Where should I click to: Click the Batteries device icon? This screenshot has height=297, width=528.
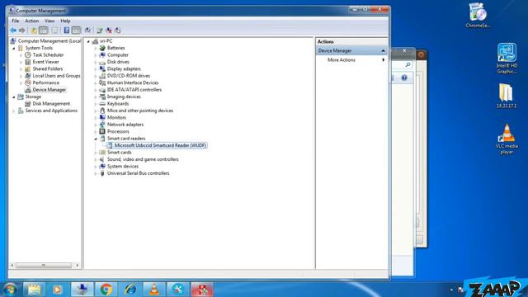[x=102, y=48]
